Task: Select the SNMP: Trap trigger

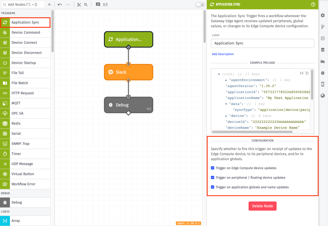Action: (x=25, y=144)
